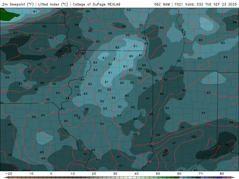Click the "06Z NAM" model run label

[x=162, y=4]
